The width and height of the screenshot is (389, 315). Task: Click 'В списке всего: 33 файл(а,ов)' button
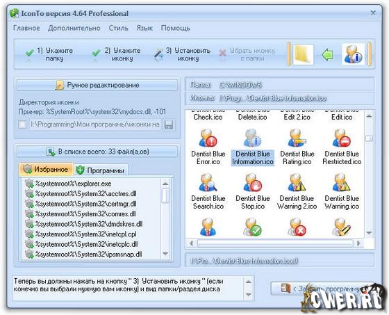point(97,152)
